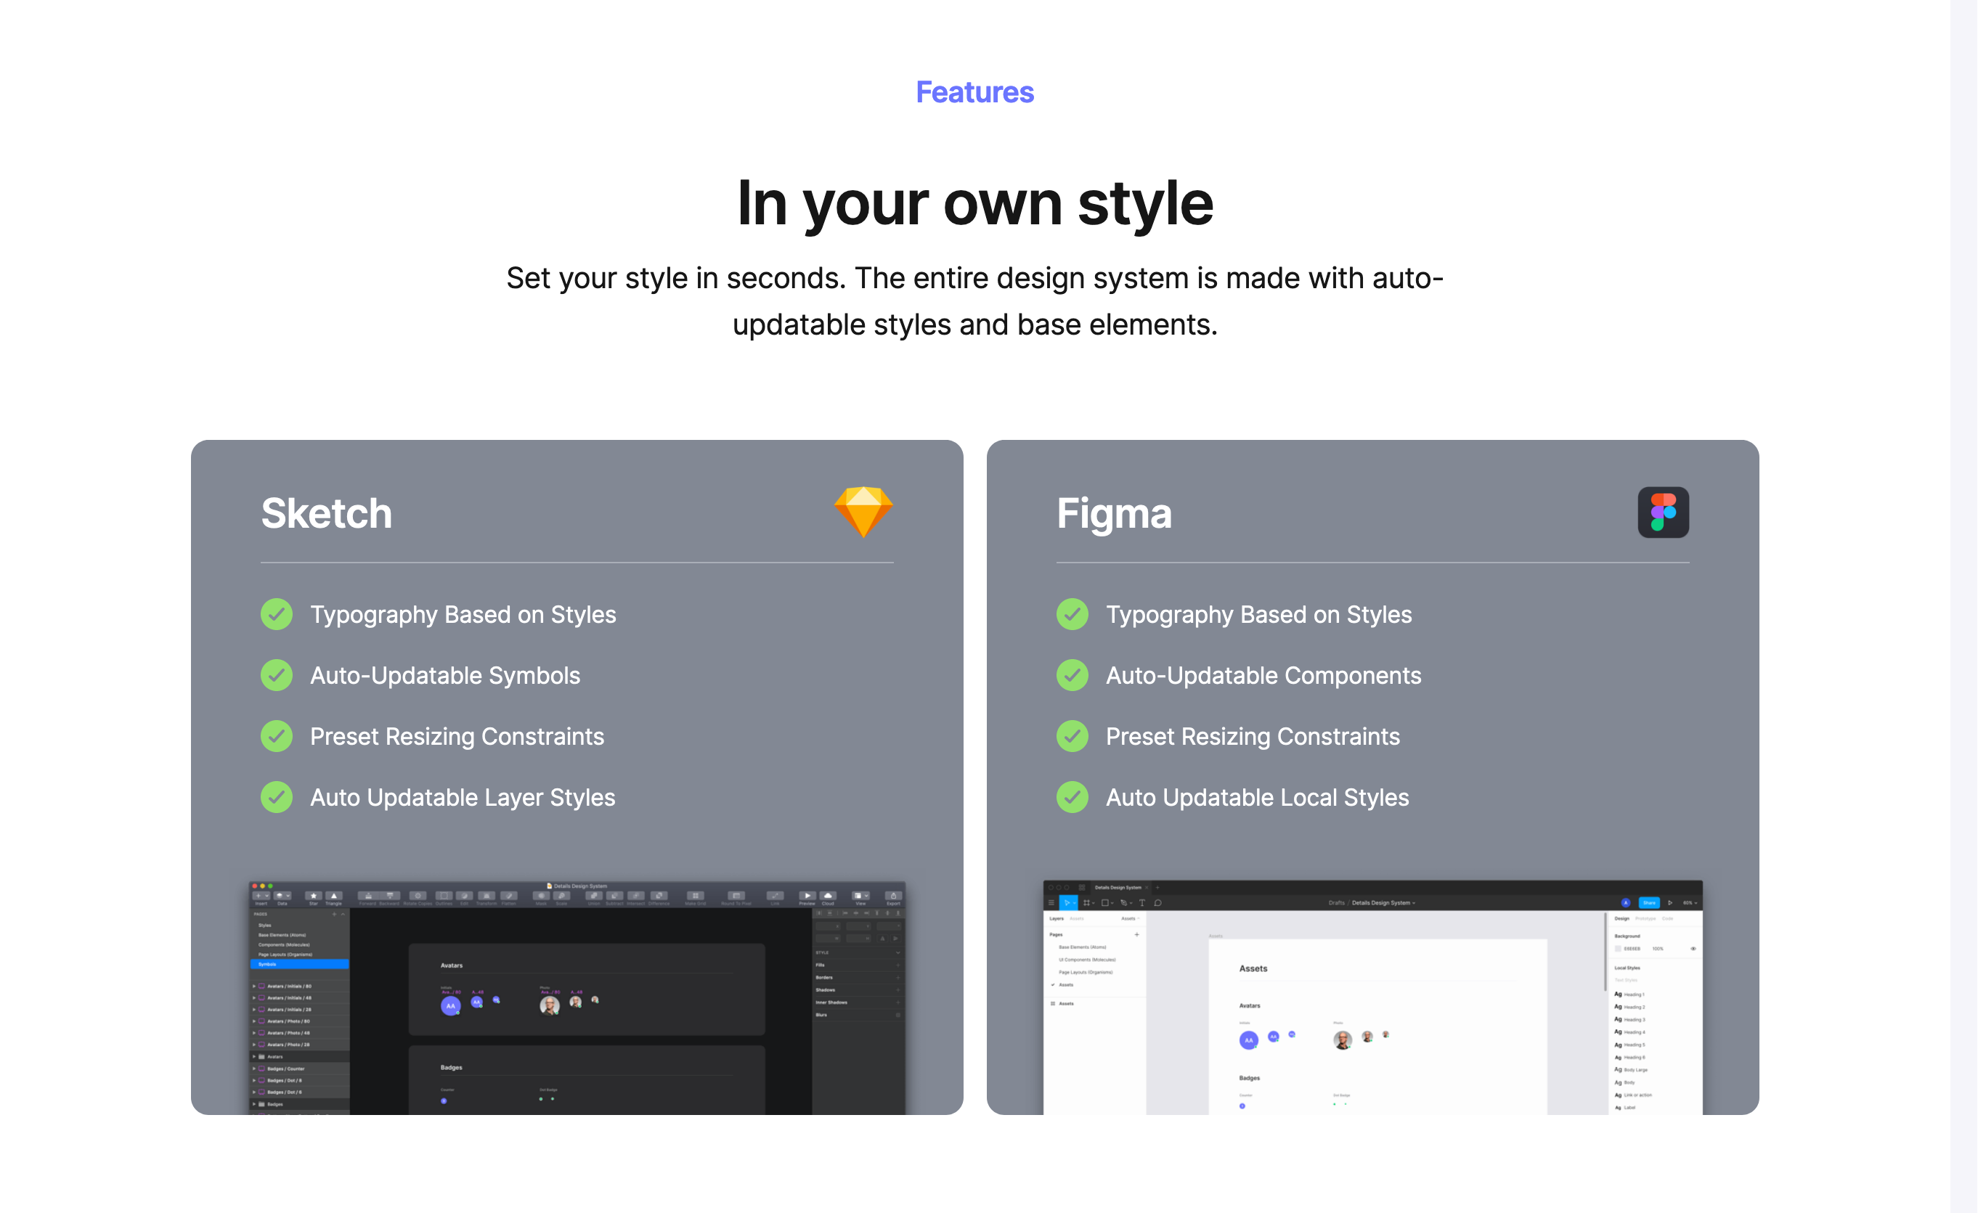Click the 'Sketch' card title
The width and height of the screenshot is (1978, 1213).
click(327, 513)
